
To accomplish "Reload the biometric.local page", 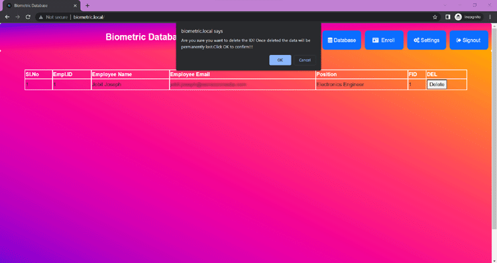I will [28, 17].
